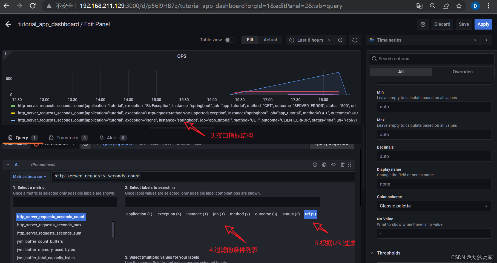Click browser zoom magnifier icon
The width and height of the screenshot is (497, 263).
click(432, 6)
